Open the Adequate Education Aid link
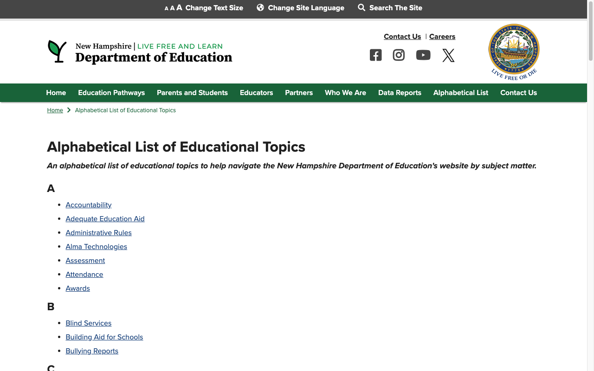 point(105,219)
